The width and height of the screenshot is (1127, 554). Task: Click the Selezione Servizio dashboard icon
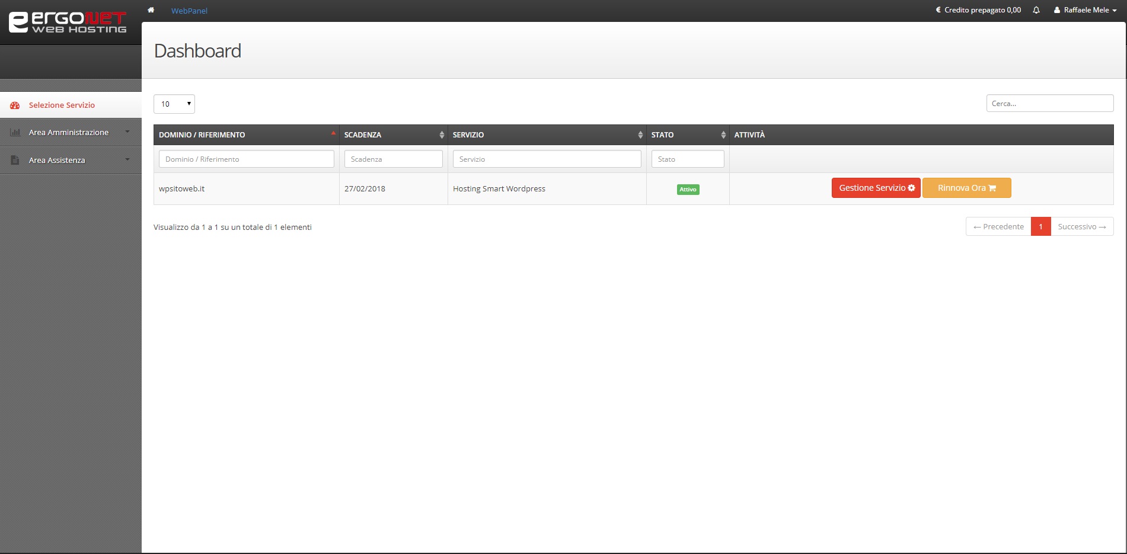pyautogui.click(x=15, y=105)
